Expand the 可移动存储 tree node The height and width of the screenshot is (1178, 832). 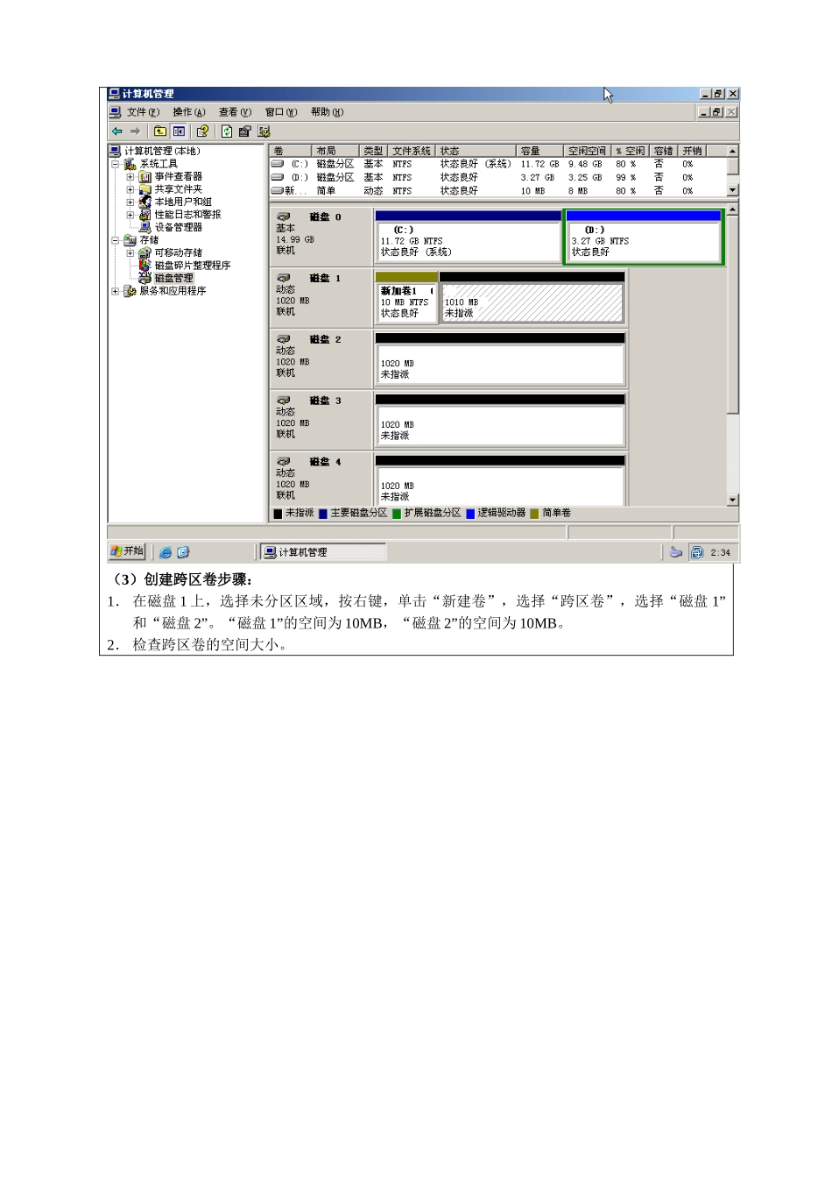(x=130, y=252)
